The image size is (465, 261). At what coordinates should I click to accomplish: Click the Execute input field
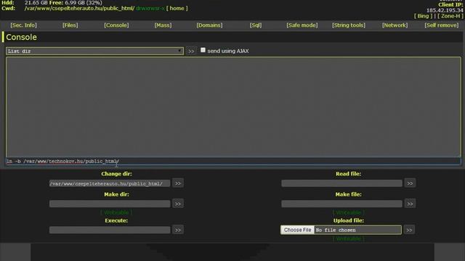[110, 230]
